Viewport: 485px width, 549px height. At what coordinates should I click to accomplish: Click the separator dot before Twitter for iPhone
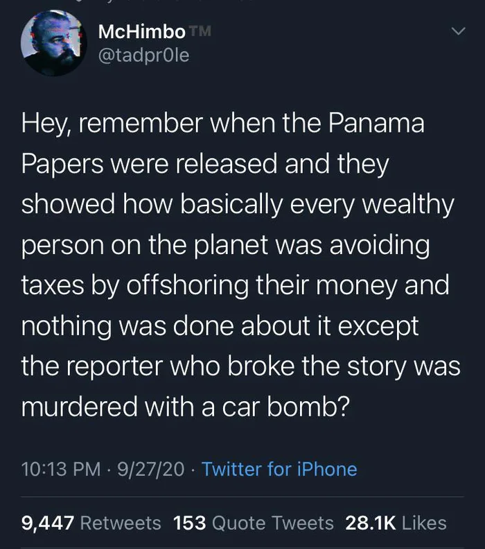click(x=193, y=470)
